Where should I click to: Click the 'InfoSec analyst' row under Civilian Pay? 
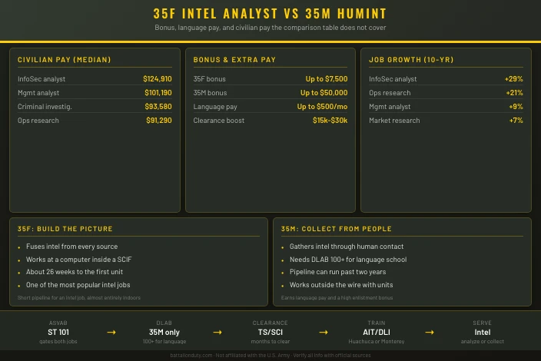coord(95,79)
